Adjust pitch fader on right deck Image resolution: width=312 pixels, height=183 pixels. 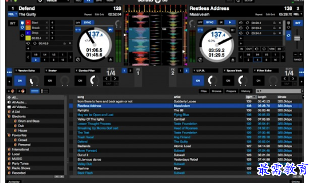[297, 38]
